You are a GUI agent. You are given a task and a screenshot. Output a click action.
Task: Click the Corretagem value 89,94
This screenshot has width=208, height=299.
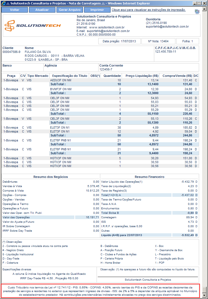point(190,217)
